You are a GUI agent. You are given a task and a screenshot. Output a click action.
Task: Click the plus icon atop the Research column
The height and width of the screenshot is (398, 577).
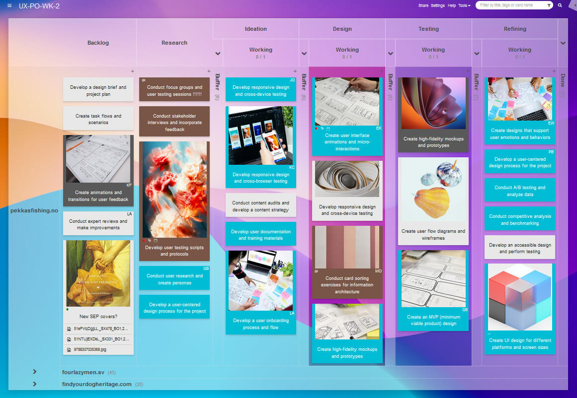[209, 71]
